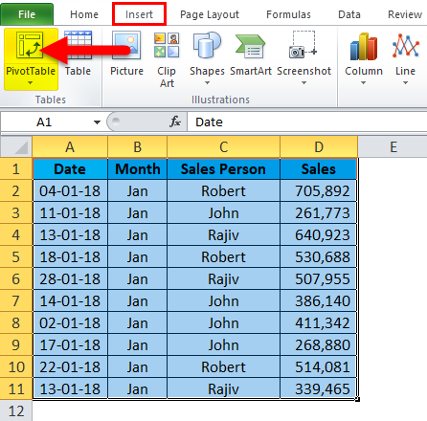This screenshot has width=427, height=421.
Task: Open the Name Box dropdown arrow
Action: tap(97, 122)
